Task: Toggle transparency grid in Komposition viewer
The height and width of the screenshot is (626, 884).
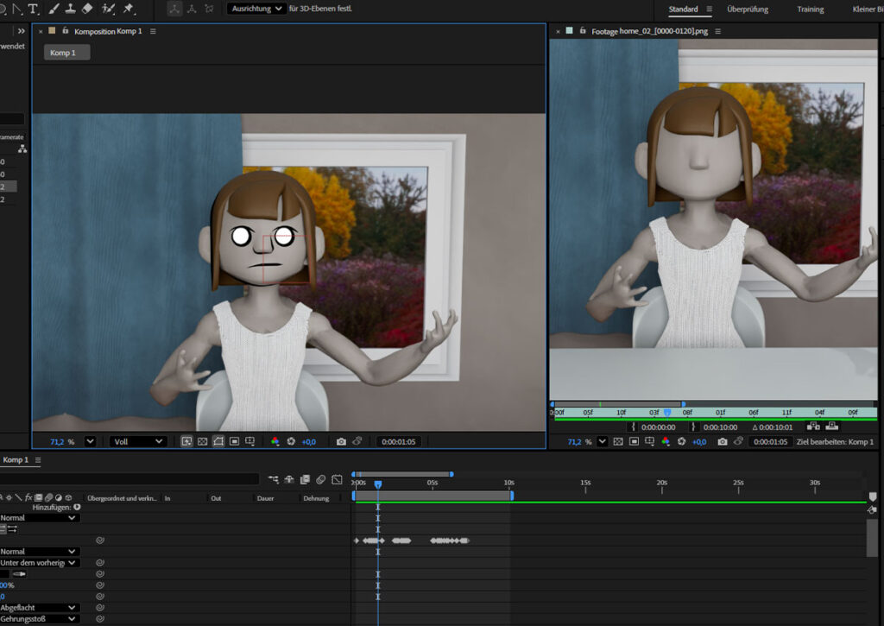Action: pyautogui.click(x=202, y=441)
